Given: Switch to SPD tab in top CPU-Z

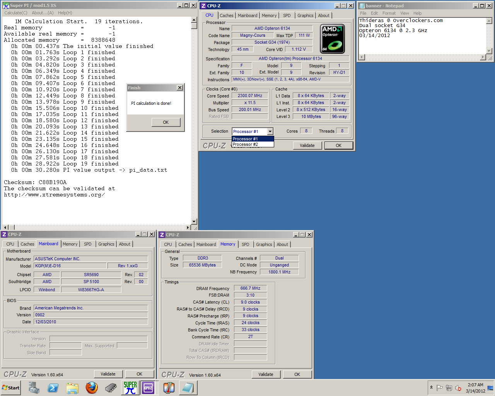Looking at the screenshot, I should pos(287,15).
